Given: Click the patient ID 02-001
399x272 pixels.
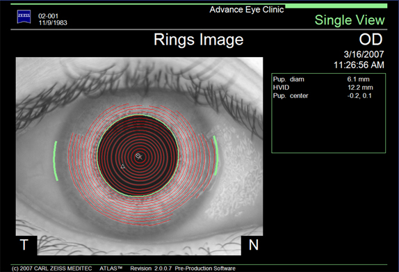Looking at the screenshot, I should tap(49, 16).
